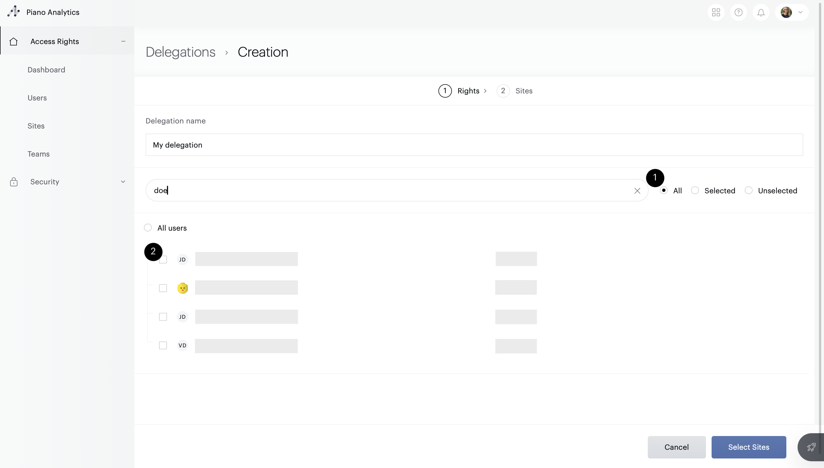Go to Users in sidebar
Image resolution: width=824 pixels, height=468 pixels.
click(37, 98)
